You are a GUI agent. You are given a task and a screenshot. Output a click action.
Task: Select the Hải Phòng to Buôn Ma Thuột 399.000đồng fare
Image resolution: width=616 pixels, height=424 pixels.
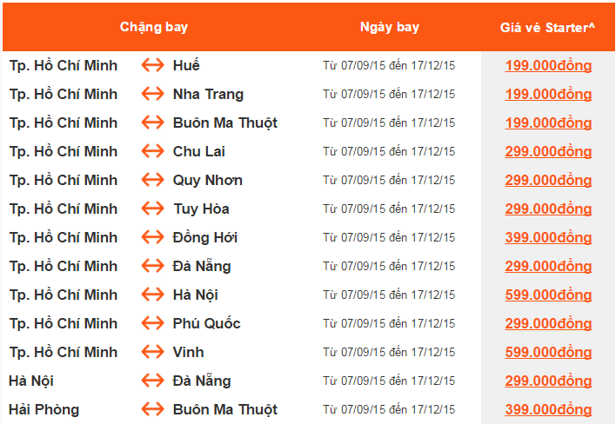[x=548, y=409]
